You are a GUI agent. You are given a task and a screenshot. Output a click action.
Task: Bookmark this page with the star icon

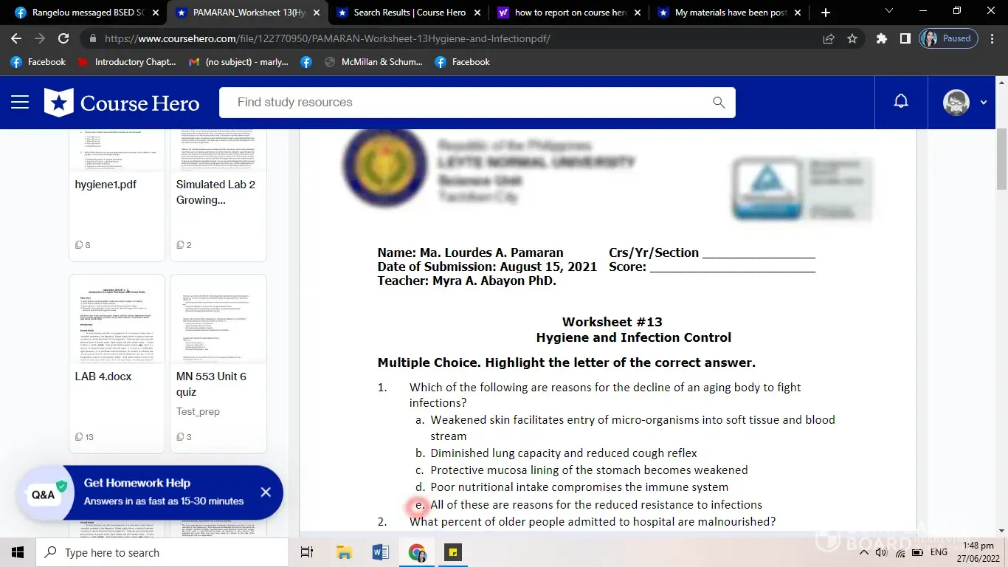852,38
